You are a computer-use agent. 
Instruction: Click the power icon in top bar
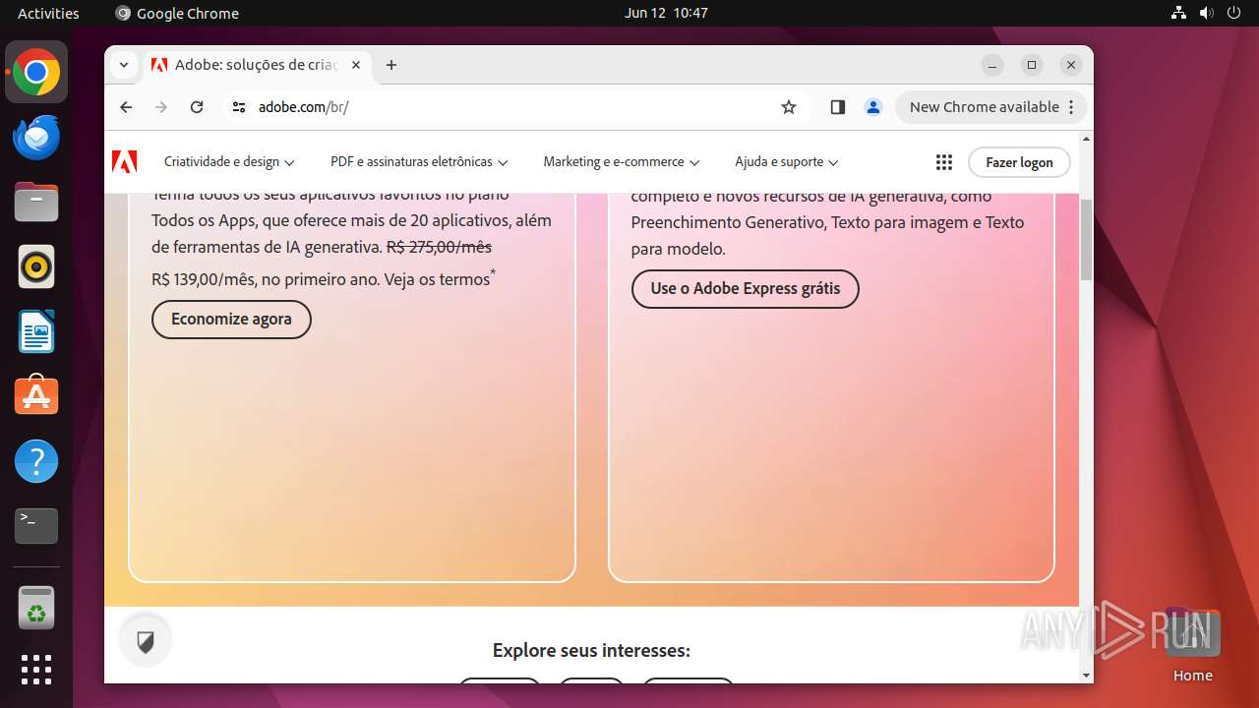1233,13
